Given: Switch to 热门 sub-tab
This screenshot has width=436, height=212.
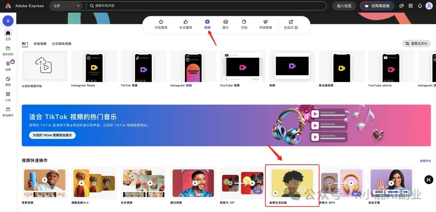Looking at the screenshot, I should point(25,44).
